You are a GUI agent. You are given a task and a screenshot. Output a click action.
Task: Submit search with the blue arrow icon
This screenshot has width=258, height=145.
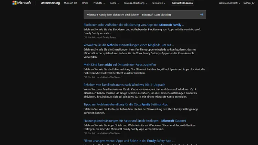click(x=202, y=15)
